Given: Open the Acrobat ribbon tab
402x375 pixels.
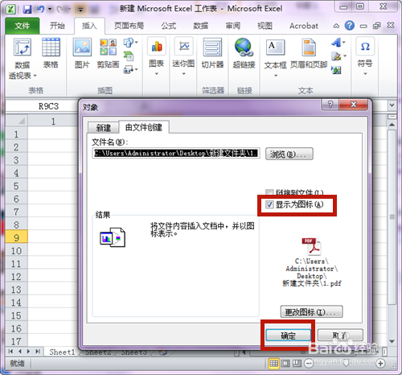Looking at the screenshot, I should [304, 26].
